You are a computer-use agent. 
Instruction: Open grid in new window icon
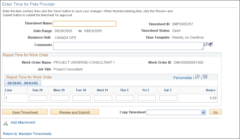click(197, 77)
